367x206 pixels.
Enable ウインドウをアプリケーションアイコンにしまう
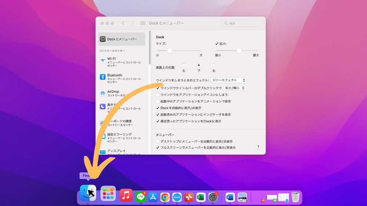coord(158,95)
